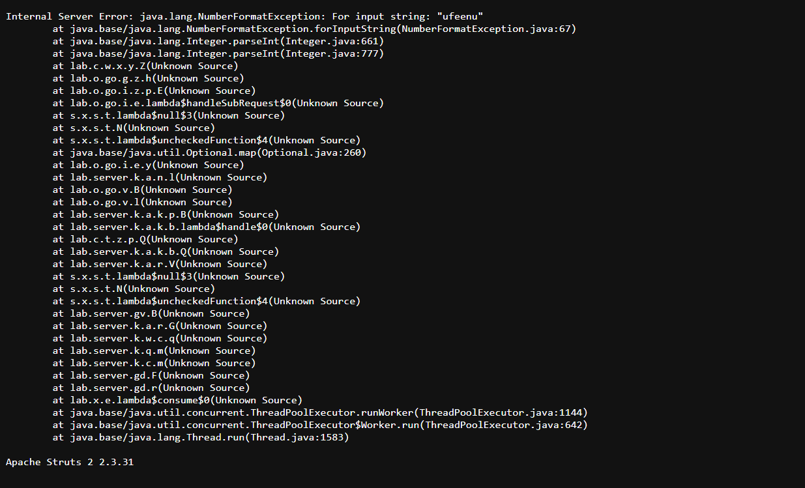The height and width of the screenshot is (488, 805).
Task: Click the Thread.run(Thread.java:1583) line
Action: (201, 437)
